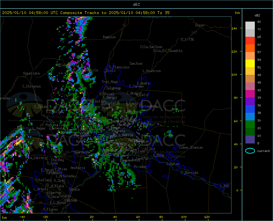Click the Tulumaya label

click(113, 88)
